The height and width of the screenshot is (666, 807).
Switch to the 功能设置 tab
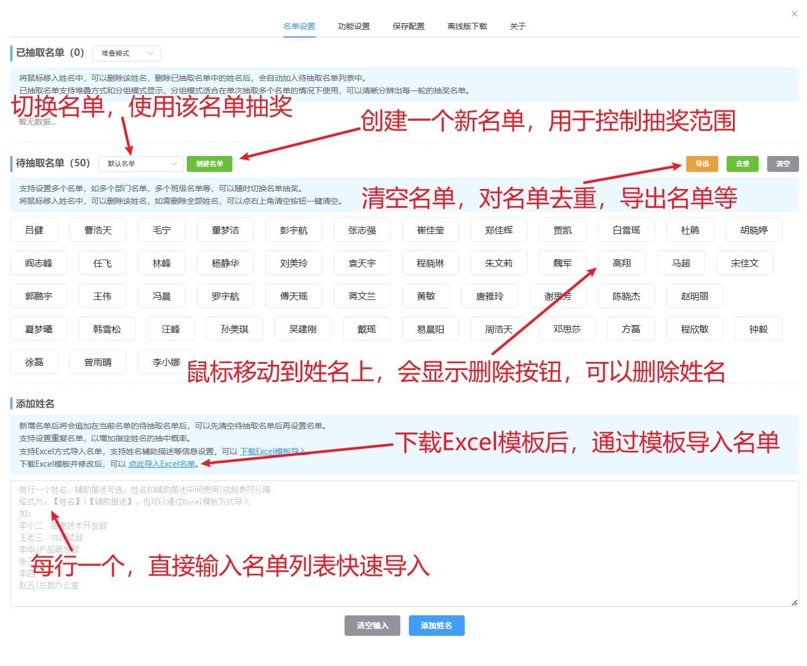(x=354, y=26)
